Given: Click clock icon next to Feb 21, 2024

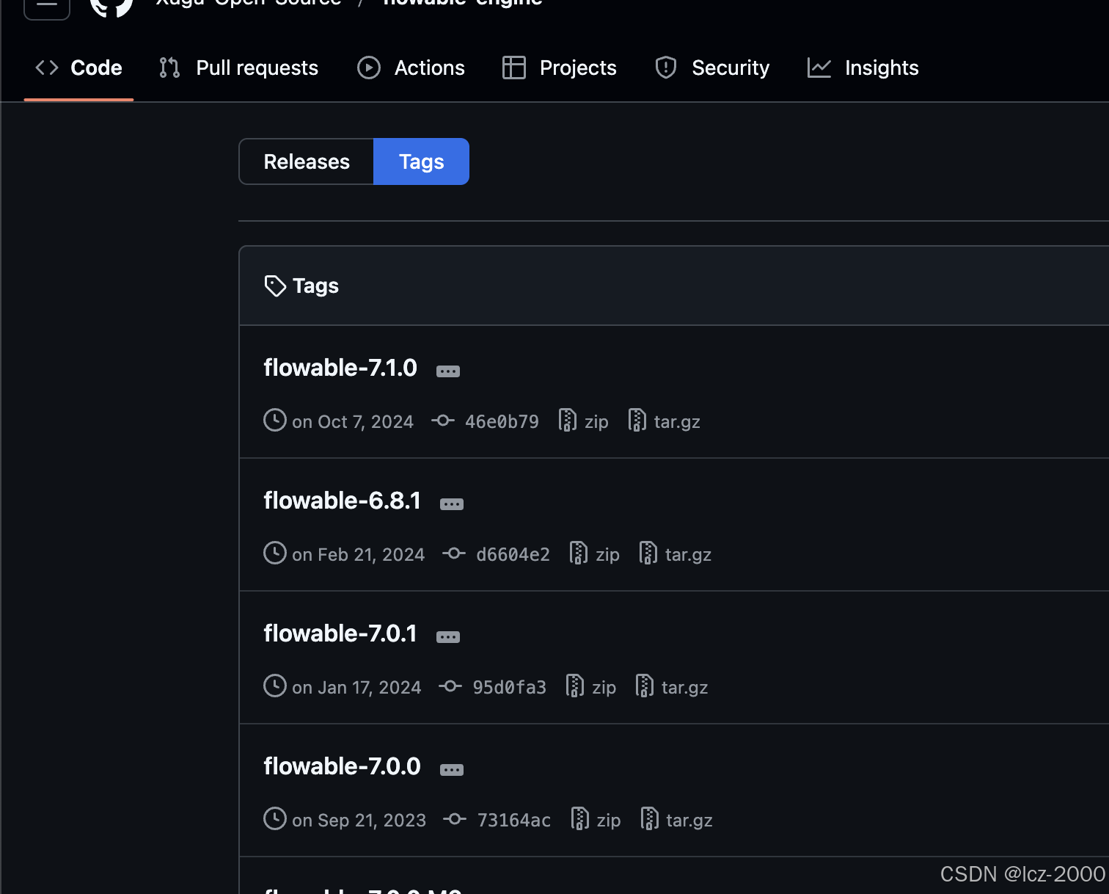Looking at the screenshot, I should point(275,553).
